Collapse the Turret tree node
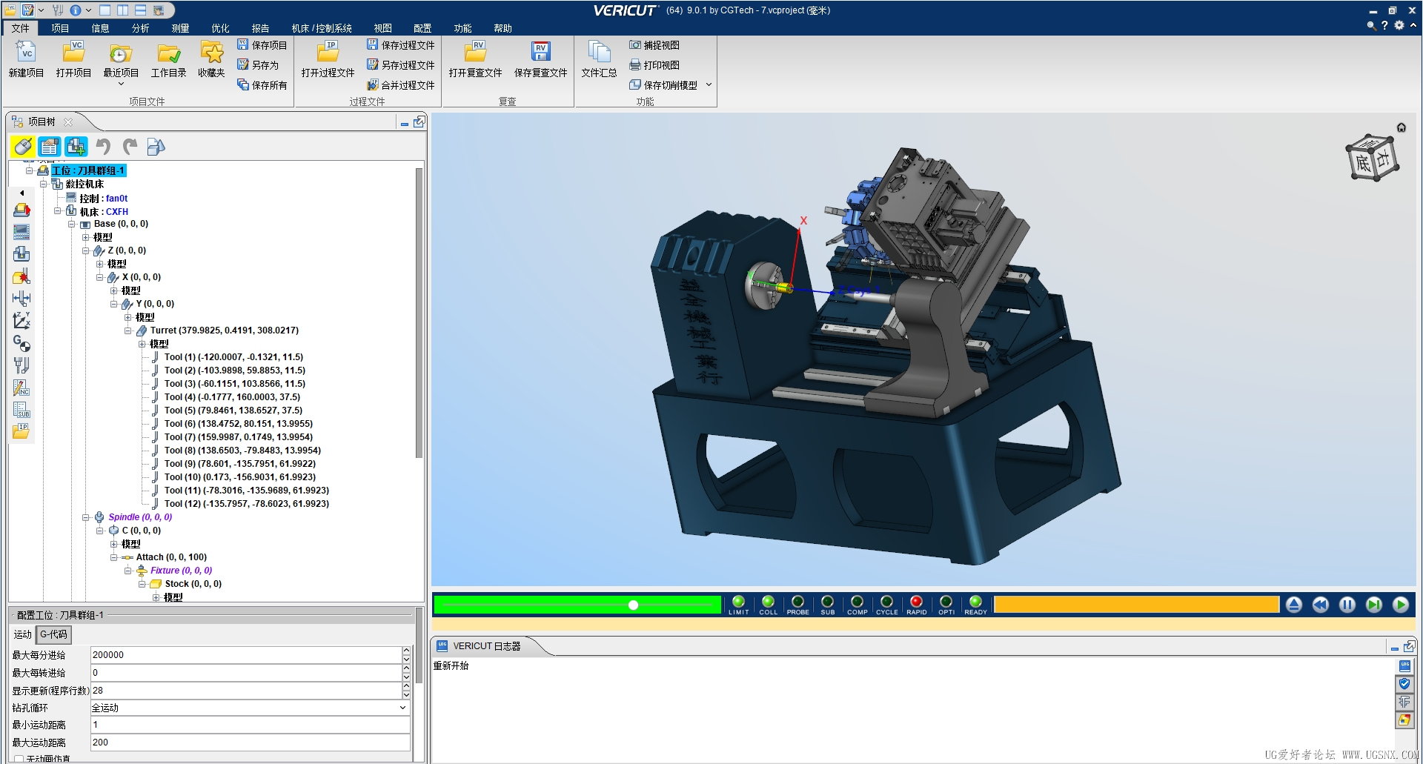 point(128,330)
